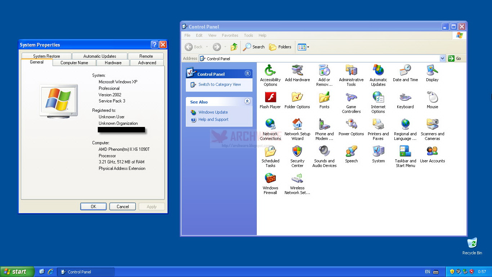Image resolution: width=492 pixels, height=277 pixels.
Task: Open the Edit menu
Action: pyautogui.click(x=199, y=35)
